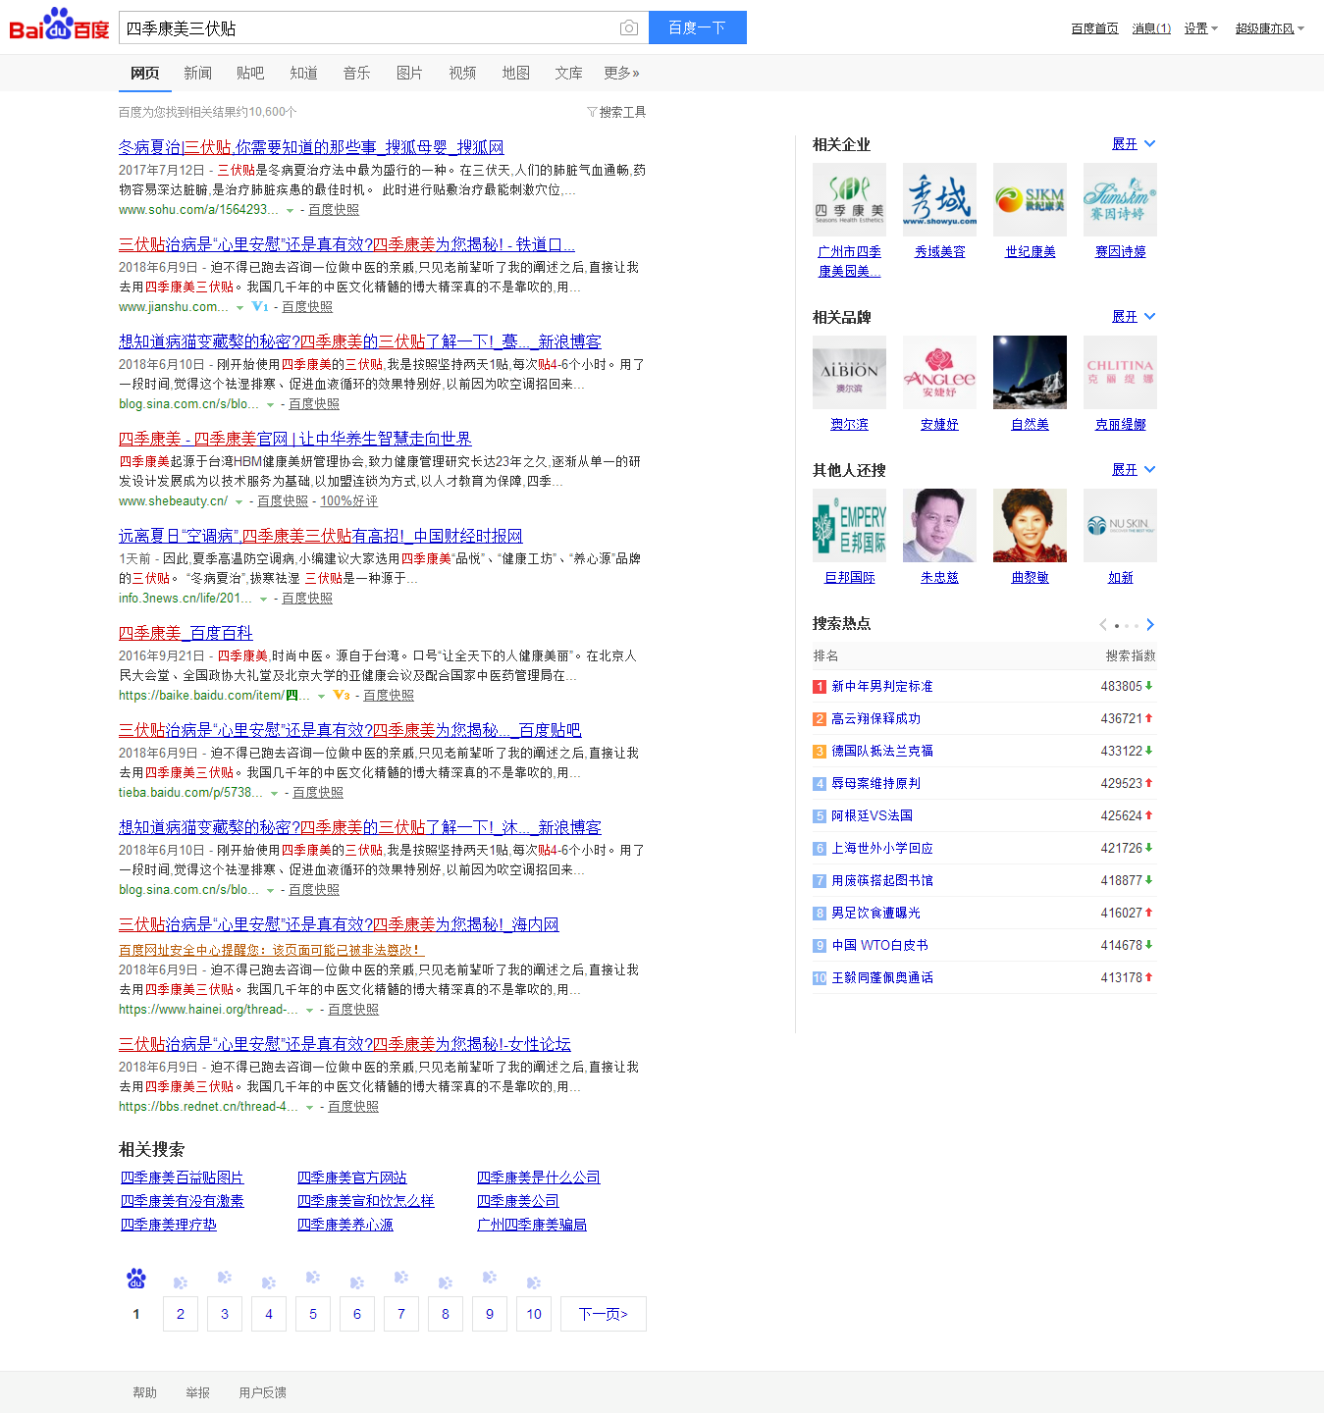Open 冬病夏治 sohu result title
Viewport: 1324px width, 1413px height.
point(311,147)
